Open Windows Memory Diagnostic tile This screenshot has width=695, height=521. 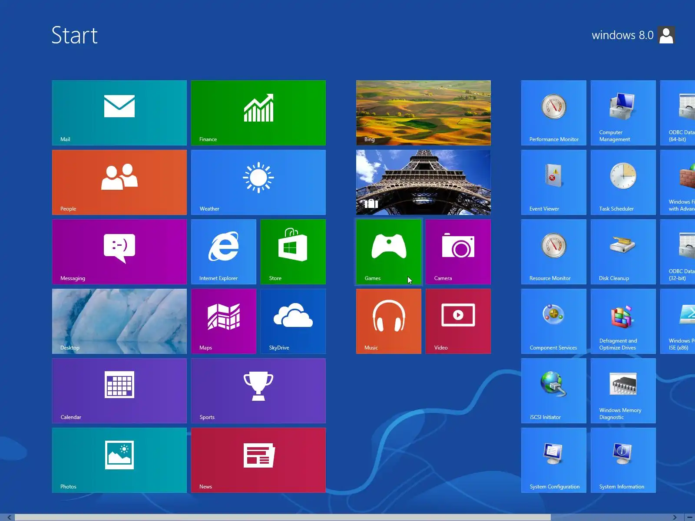coord(623,391)
